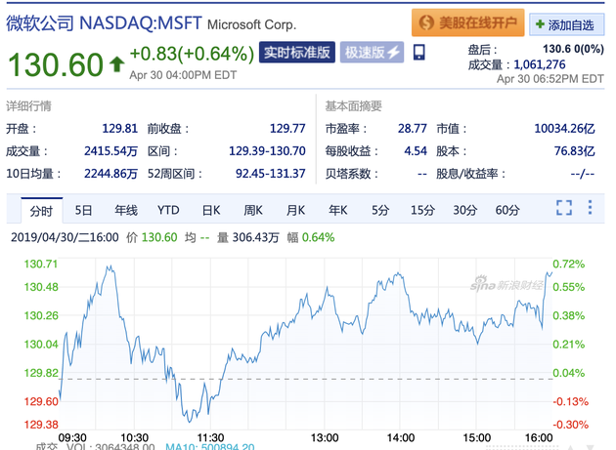Click the opening price 129.81
The image size is (616, 450).
tap(120, 128)
